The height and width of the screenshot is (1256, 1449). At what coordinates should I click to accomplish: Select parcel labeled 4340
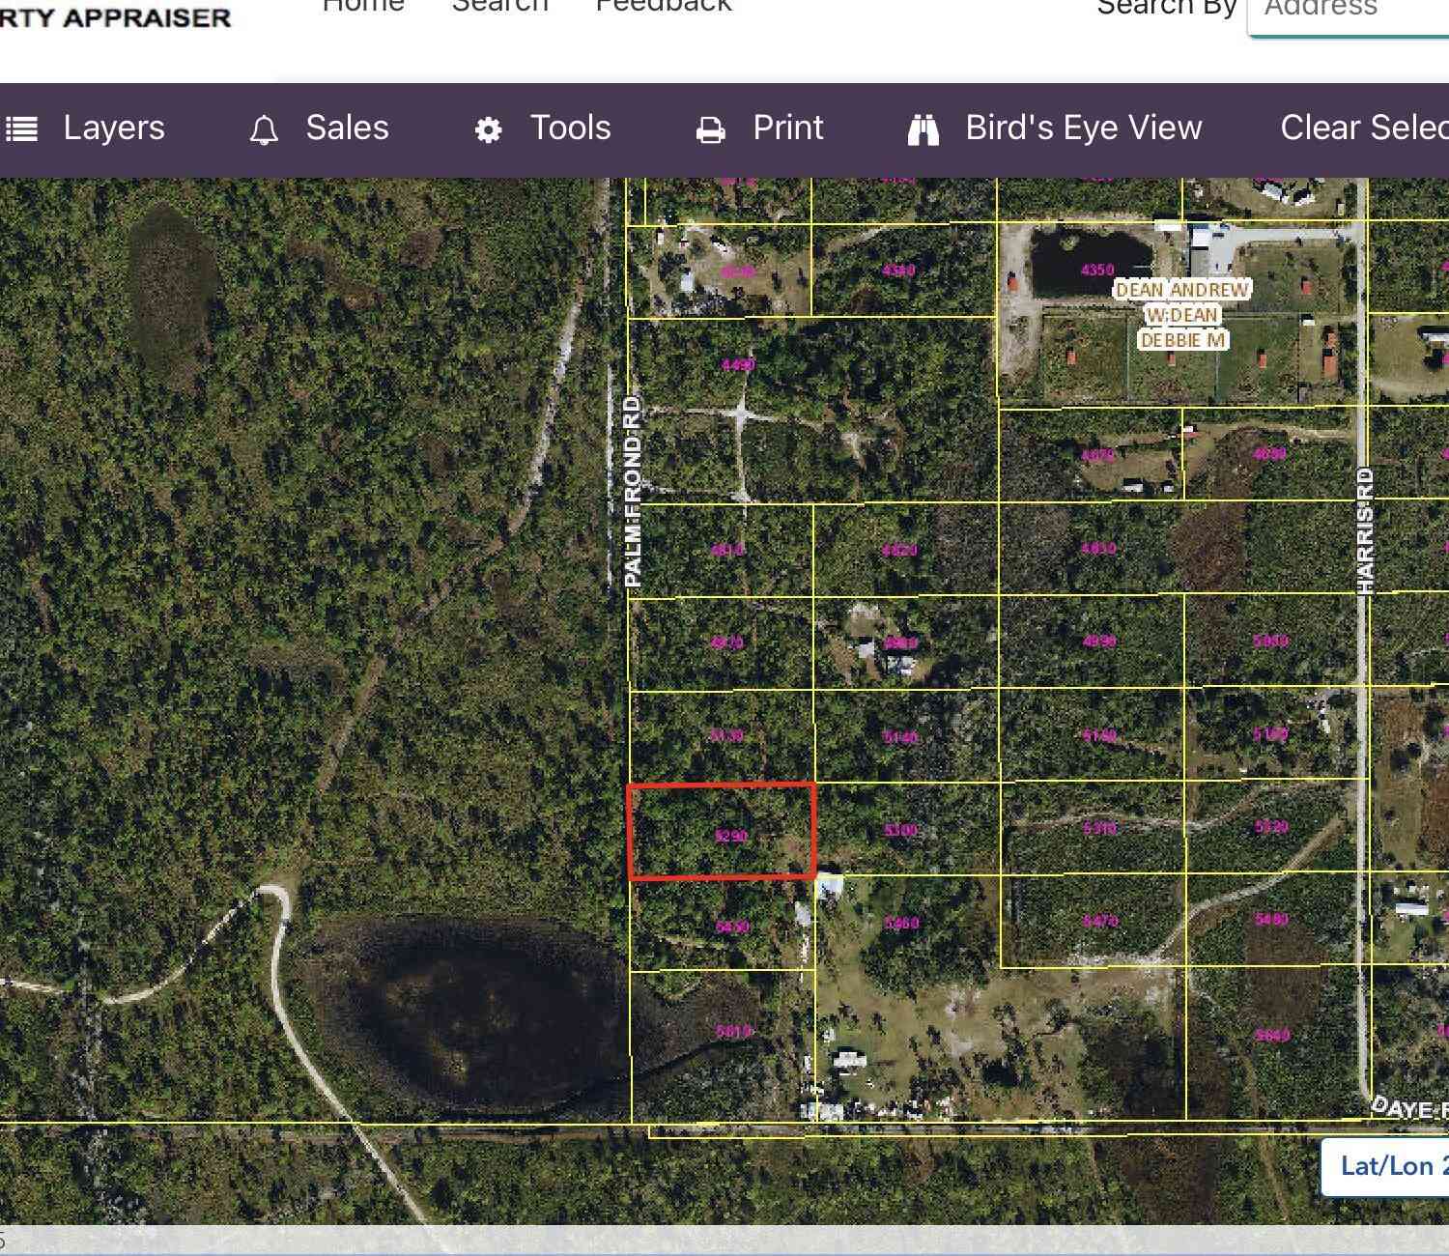pos(898,271)
